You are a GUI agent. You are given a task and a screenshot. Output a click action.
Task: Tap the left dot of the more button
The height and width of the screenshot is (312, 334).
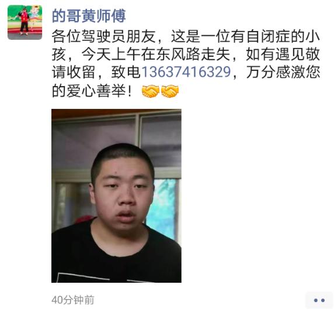point(316,300)
